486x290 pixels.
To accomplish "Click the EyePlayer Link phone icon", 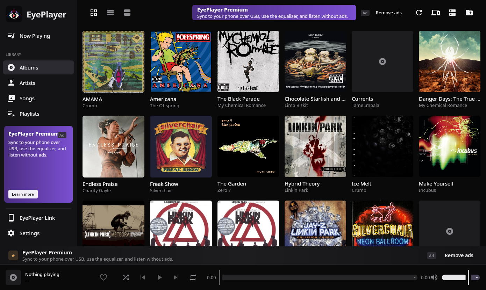I will (x=11, y=218).
